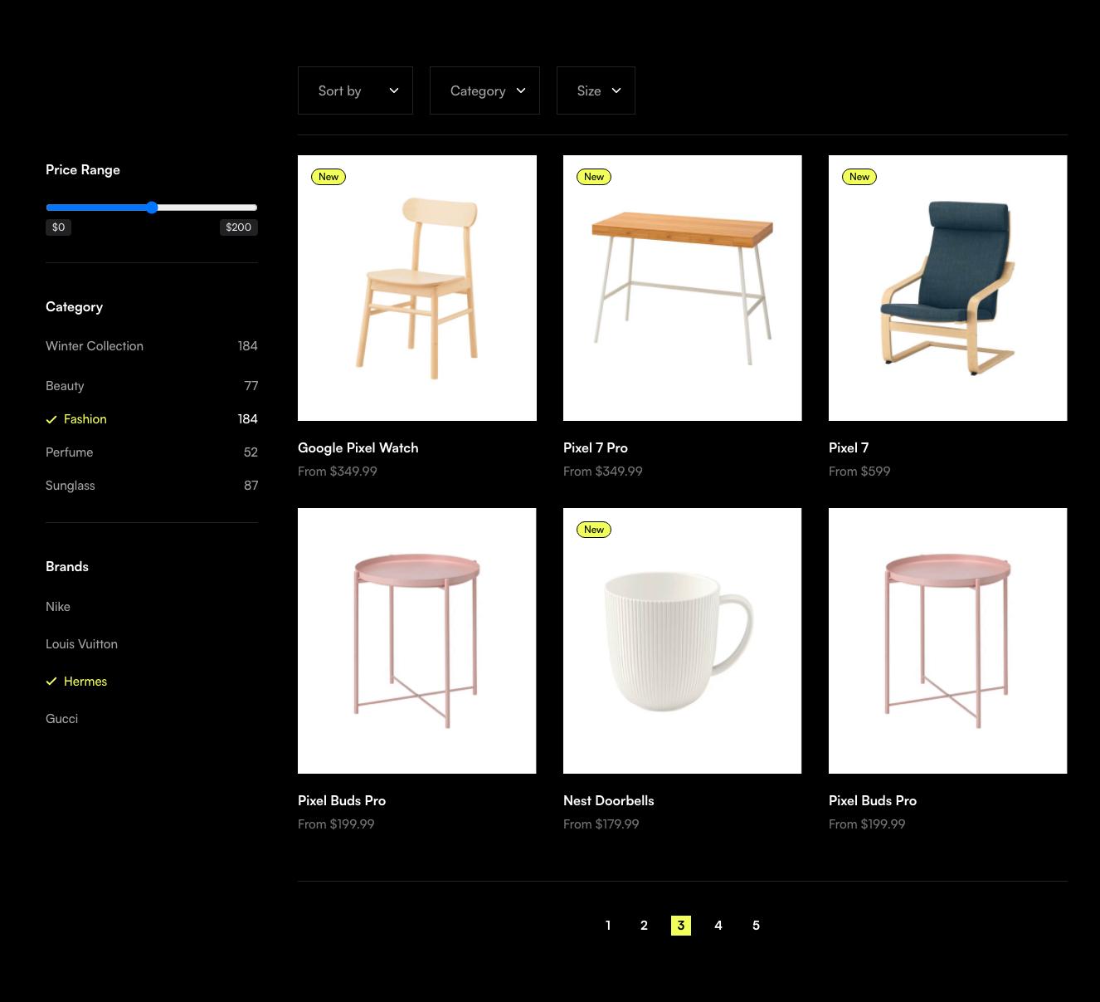Click the New badge on the blue armchair
Screen dimensions: 1100x1002
[859, 177]
